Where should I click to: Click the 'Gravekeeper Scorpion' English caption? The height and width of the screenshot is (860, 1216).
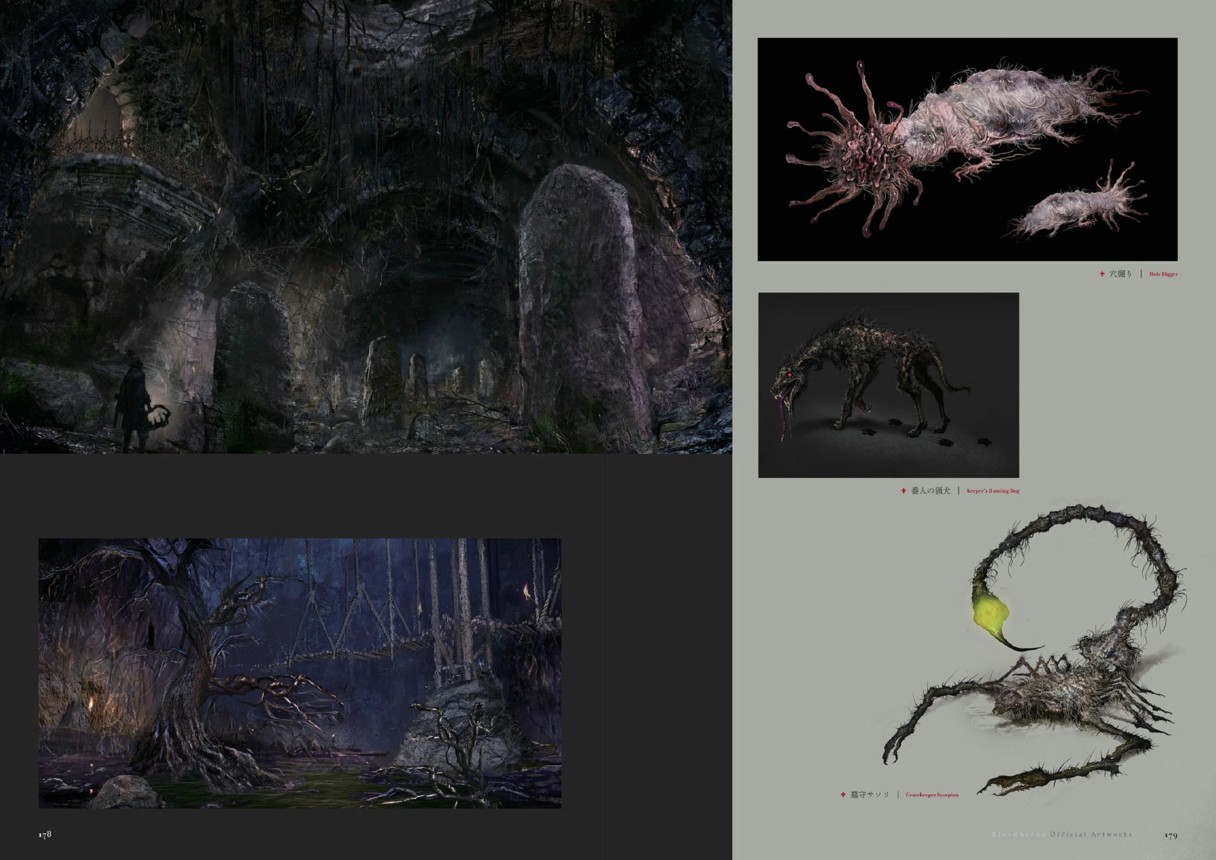pyautogui.click(x=932, y=795)
